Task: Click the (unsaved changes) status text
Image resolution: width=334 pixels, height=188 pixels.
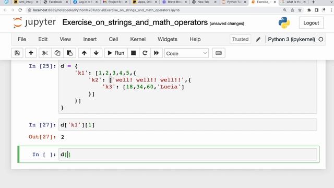Action: click(x=227, y=23)
